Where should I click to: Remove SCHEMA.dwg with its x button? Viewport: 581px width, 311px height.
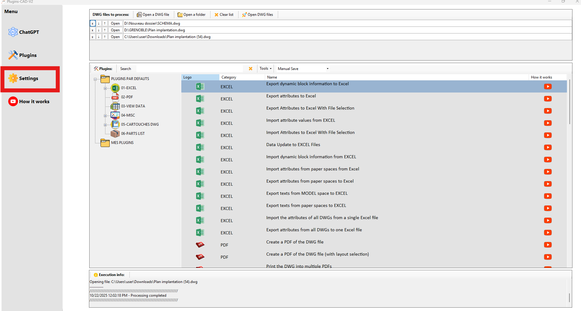coord(93,23)
